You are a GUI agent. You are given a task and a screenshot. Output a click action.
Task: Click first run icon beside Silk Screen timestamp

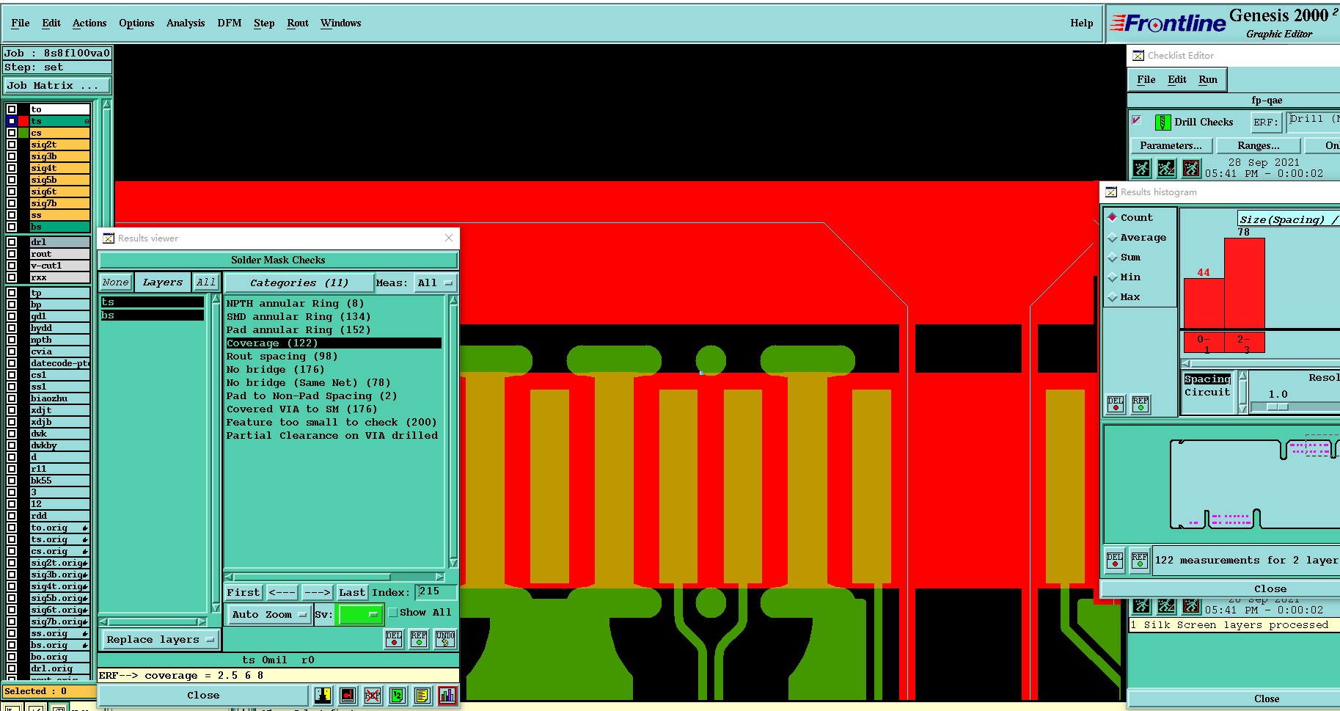1141,606
